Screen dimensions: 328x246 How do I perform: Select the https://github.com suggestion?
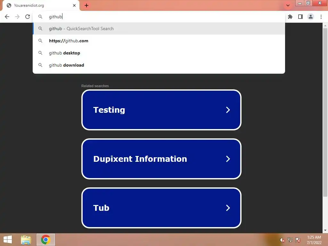pos(159,41)
